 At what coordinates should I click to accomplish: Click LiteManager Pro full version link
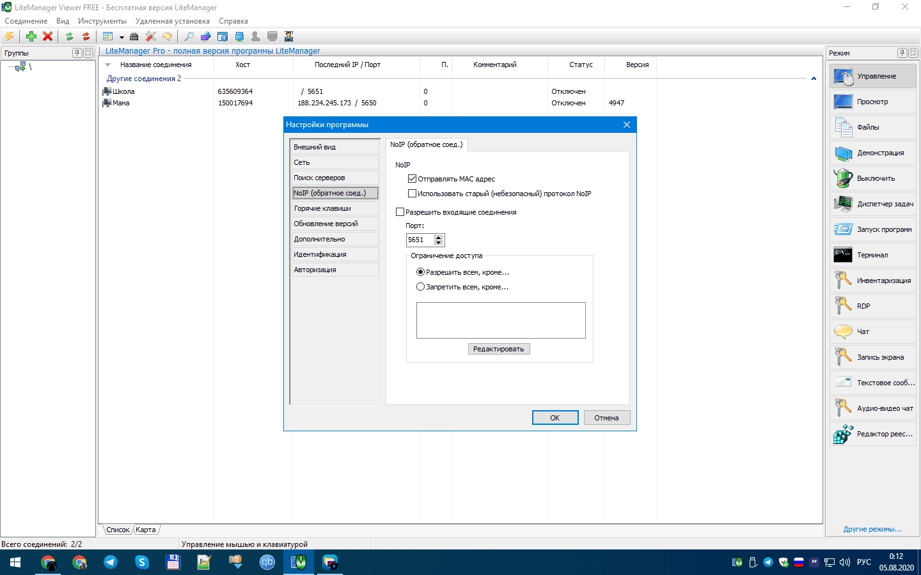pos(213,51)
